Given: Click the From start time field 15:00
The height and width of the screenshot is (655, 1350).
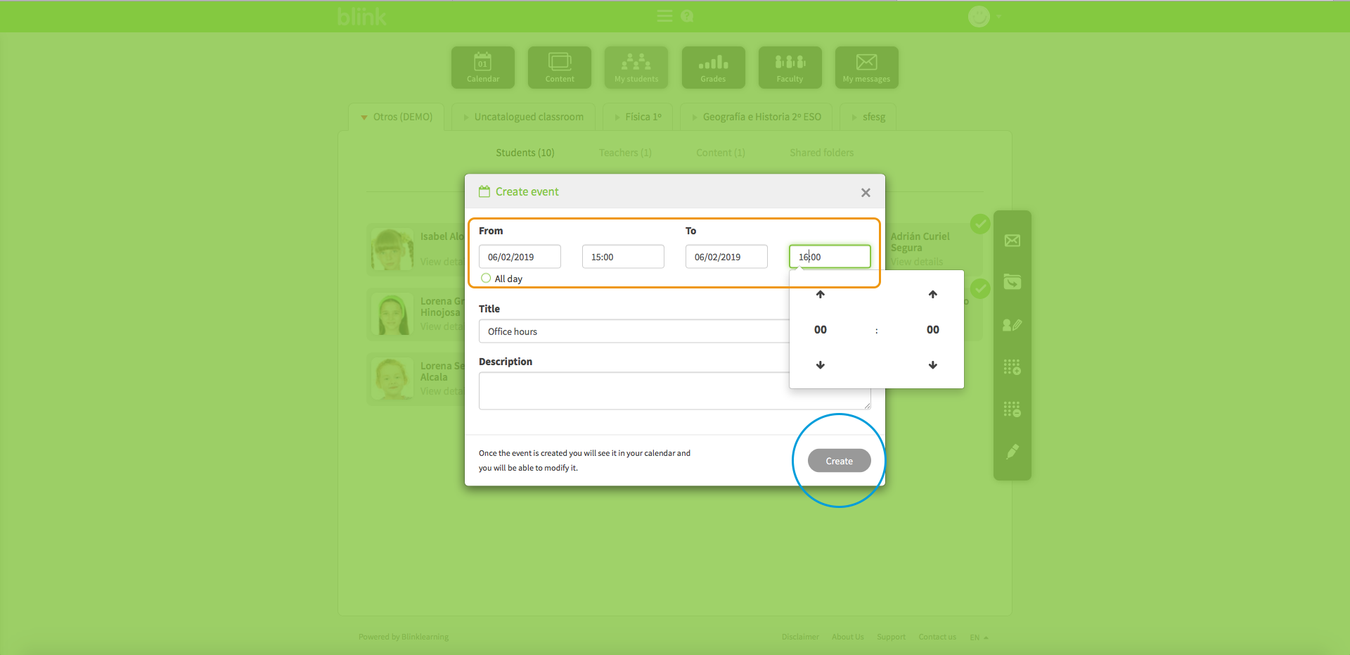Looking at the screenshot, I should [x=622, y=257].
